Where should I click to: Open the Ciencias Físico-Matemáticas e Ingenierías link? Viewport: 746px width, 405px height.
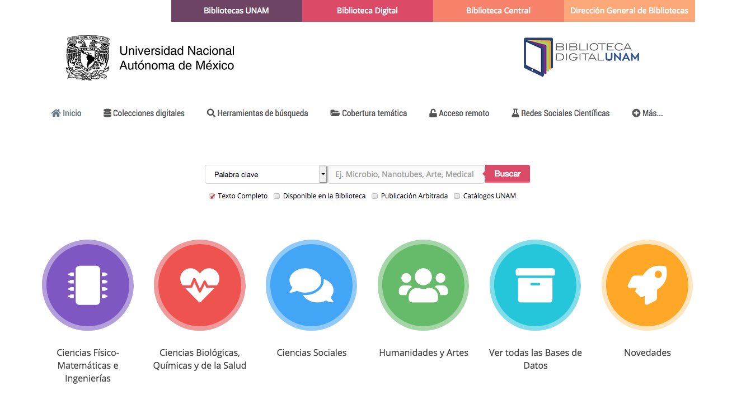(x=88, y=366)
